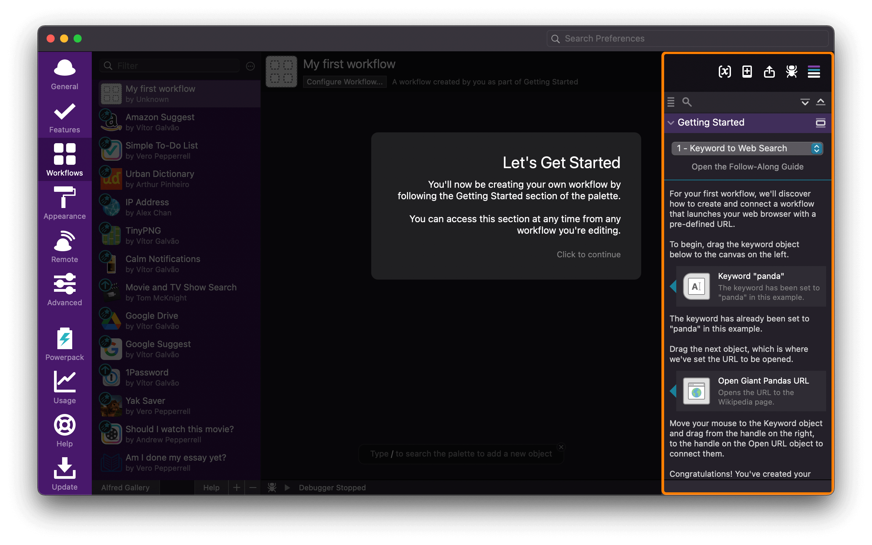Click the add note plus icon
Image resolution: width=872 pixels, height=545 pixels.
[747, 72]
